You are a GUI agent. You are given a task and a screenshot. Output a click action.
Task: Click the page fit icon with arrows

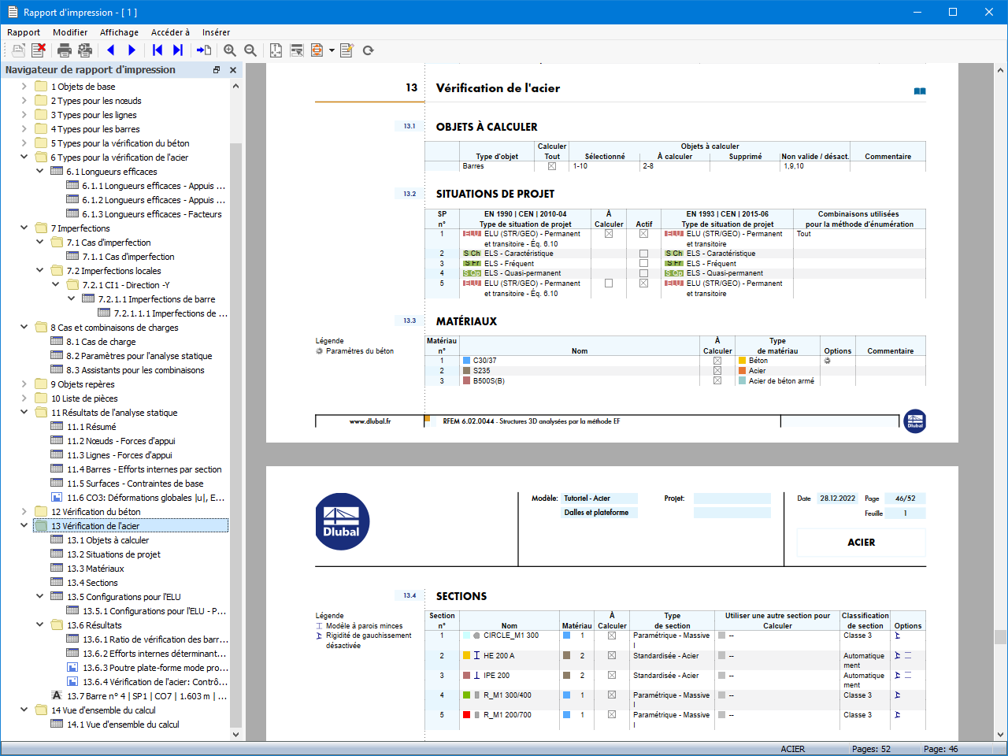[276, 50]
